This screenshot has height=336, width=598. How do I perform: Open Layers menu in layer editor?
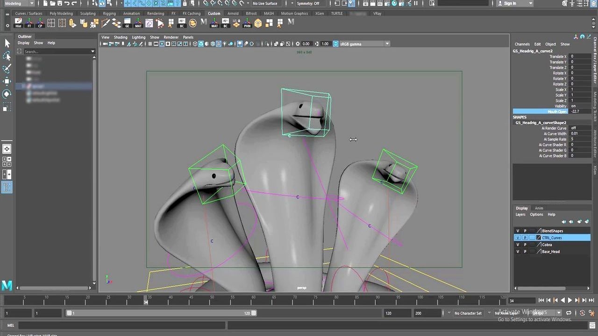(520, 215)
